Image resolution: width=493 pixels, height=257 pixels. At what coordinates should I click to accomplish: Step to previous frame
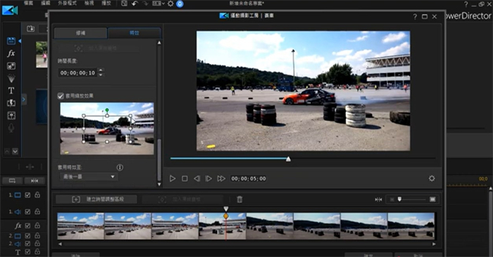point(196,178)
